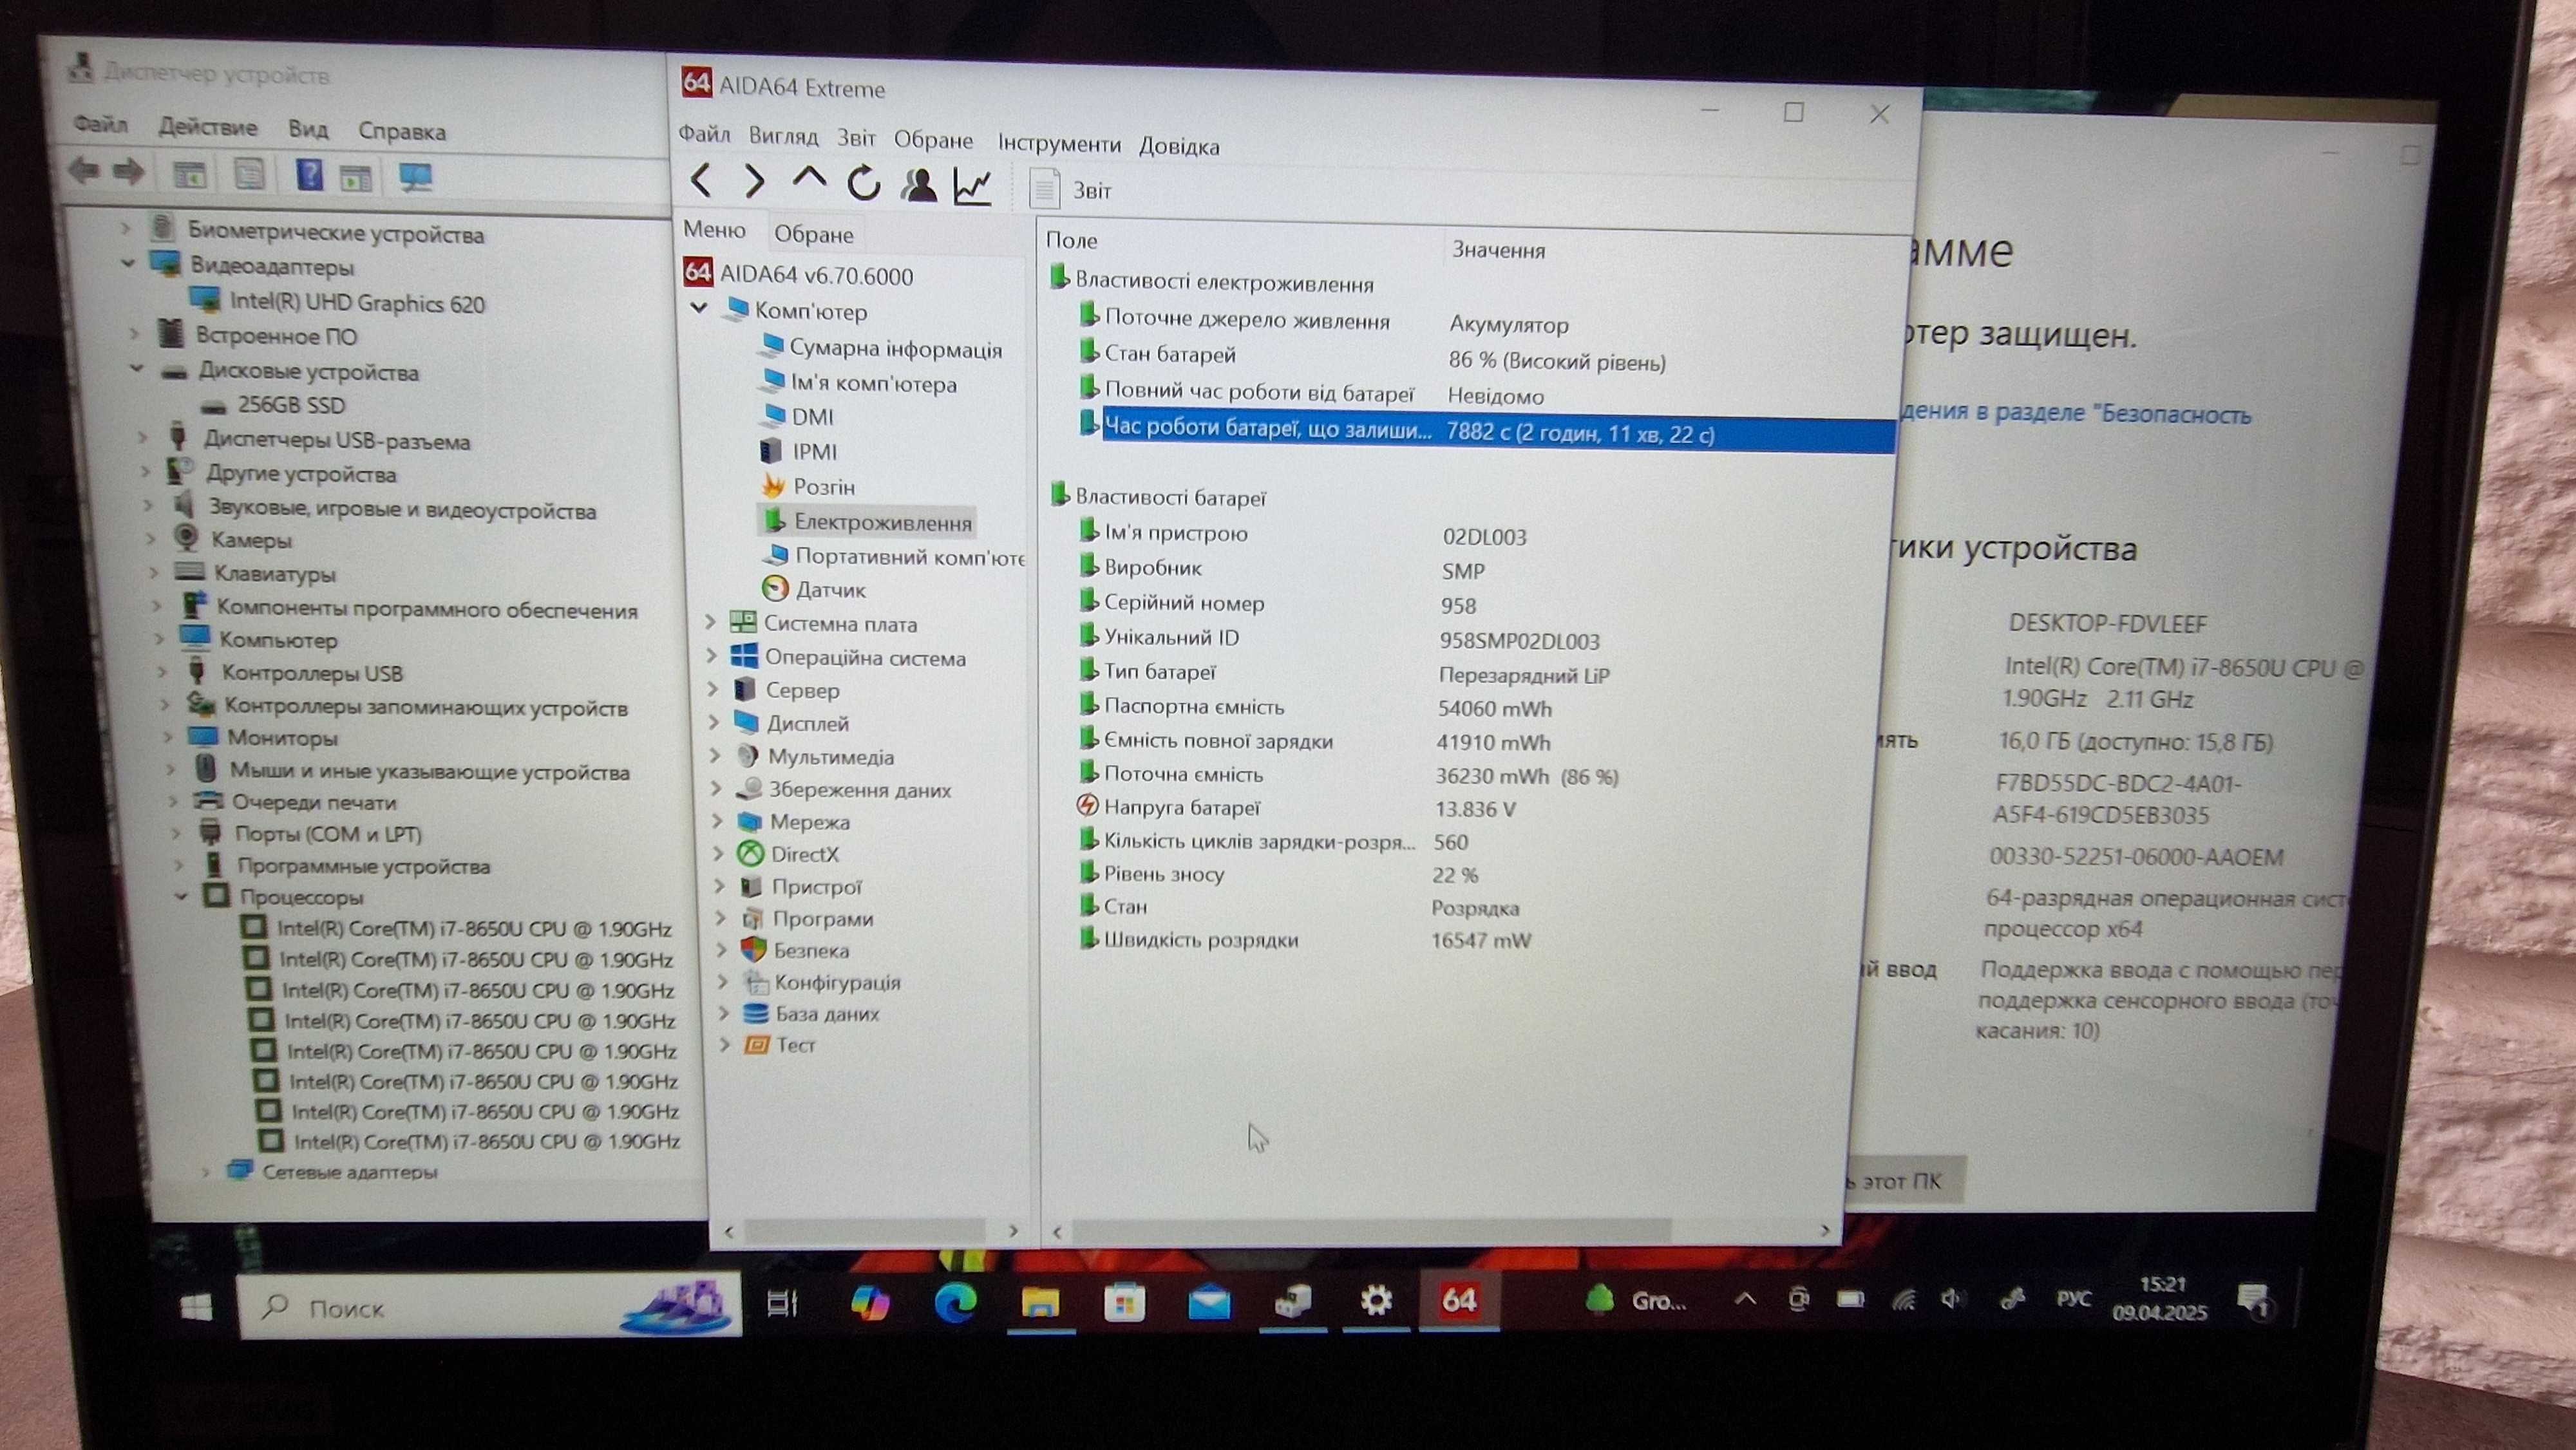
Task: Open Settings gear on the taskbar
Action: (x=1376, y=1301)
